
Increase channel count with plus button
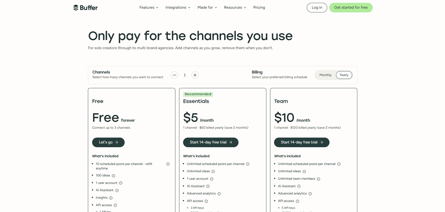click(x=195, y=75)
